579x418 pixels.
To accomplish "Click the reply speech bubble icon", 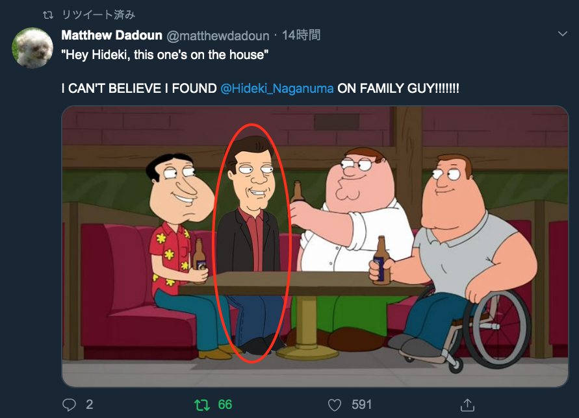I will (x=69, y=405).
